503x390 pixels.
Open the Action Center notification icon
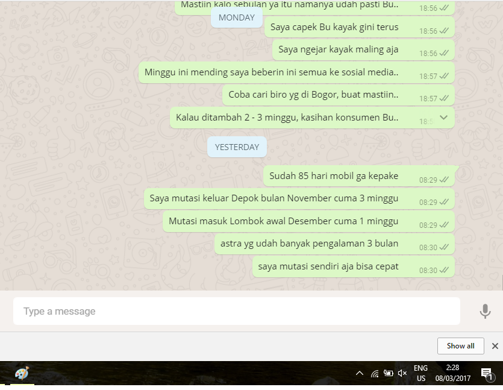point(486,373)
